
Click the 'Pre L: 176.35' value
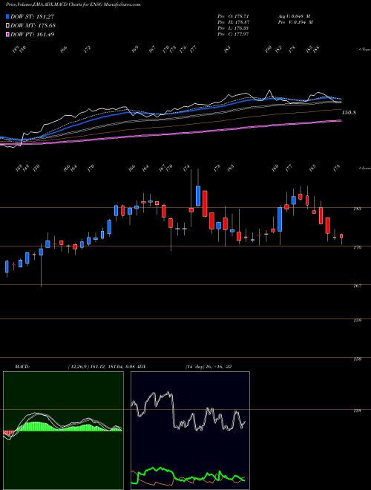233,28
